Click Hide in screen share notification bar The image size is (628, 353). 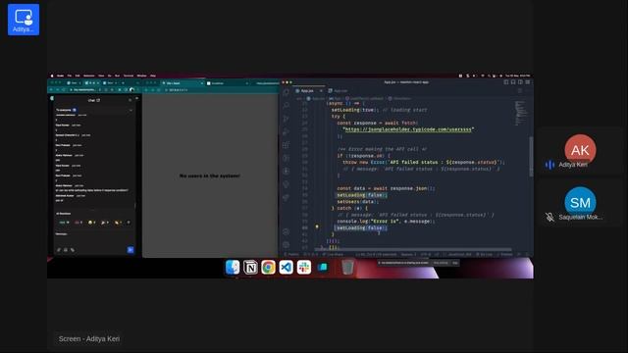(455, 263)
